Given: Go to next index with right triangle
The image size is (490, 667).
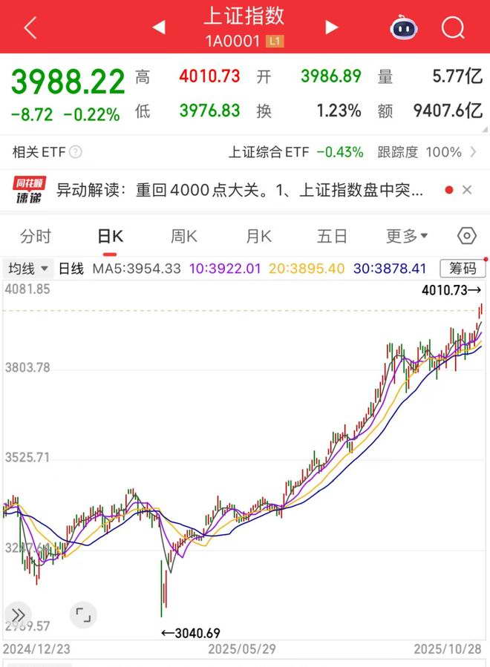Looking at the screenshot, I should point(332,27).
